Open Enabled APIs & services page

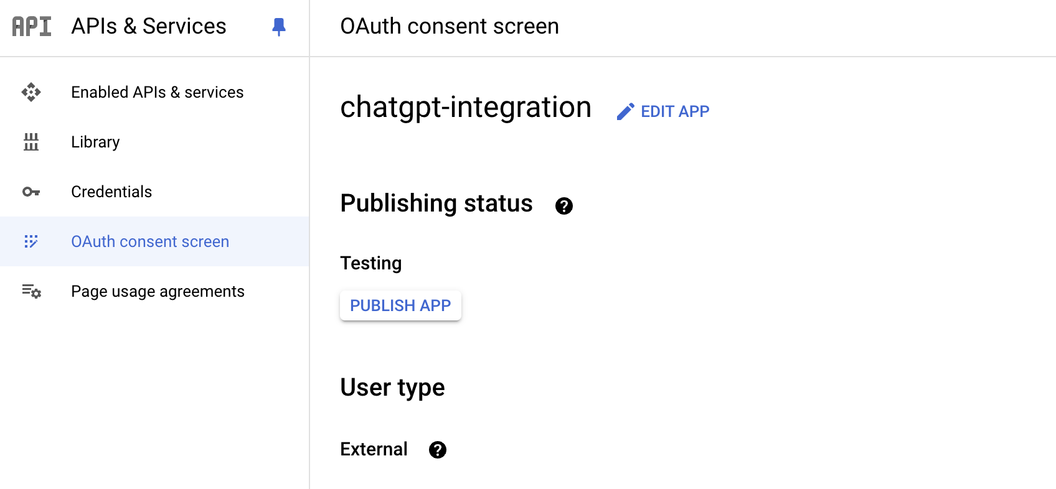(157, 92)
